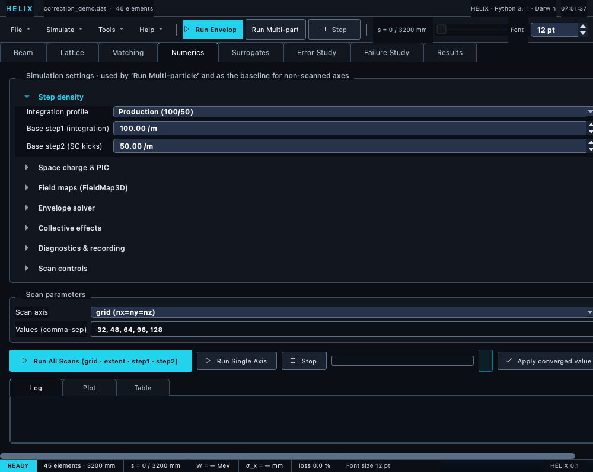This screenshot has width=593, height=472.
Task: Switch to the Error Study tab
Action: (317, 53)
